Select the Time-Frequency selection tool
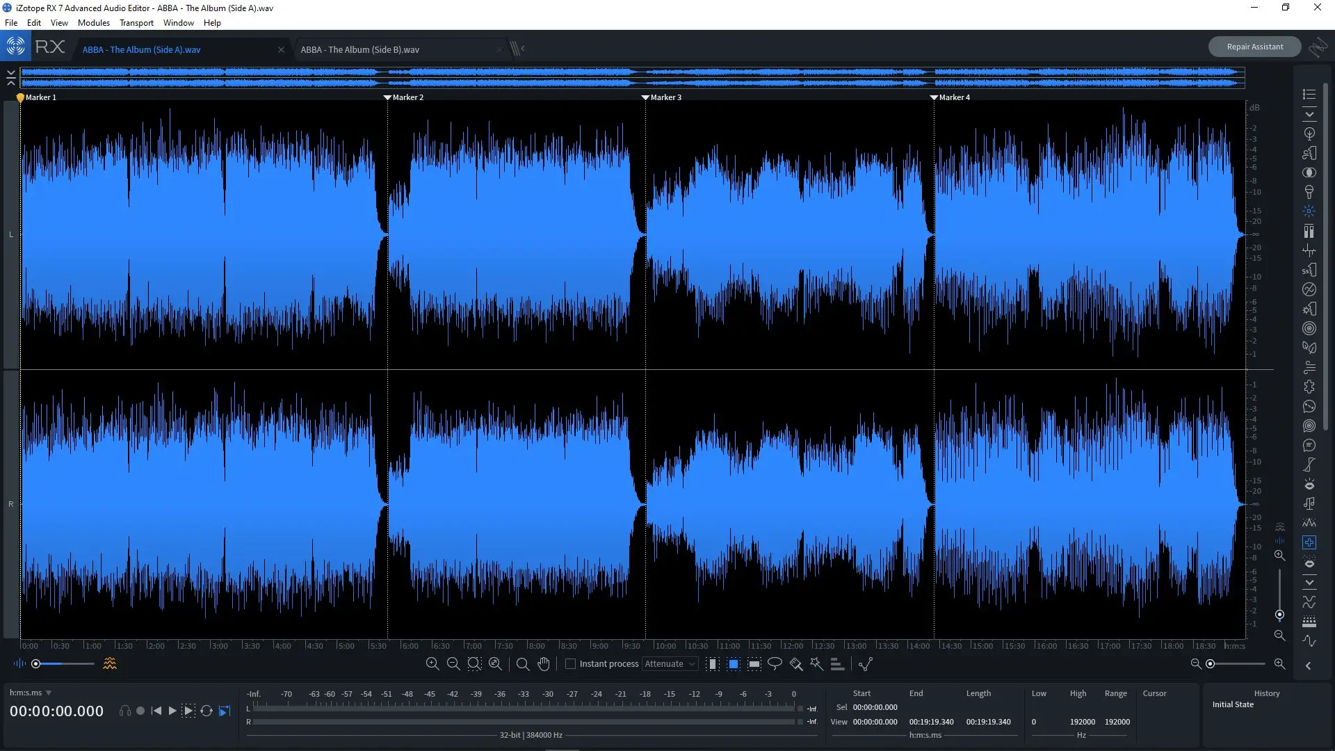This screenshot has height=751, width=1335. pos(734,664)
